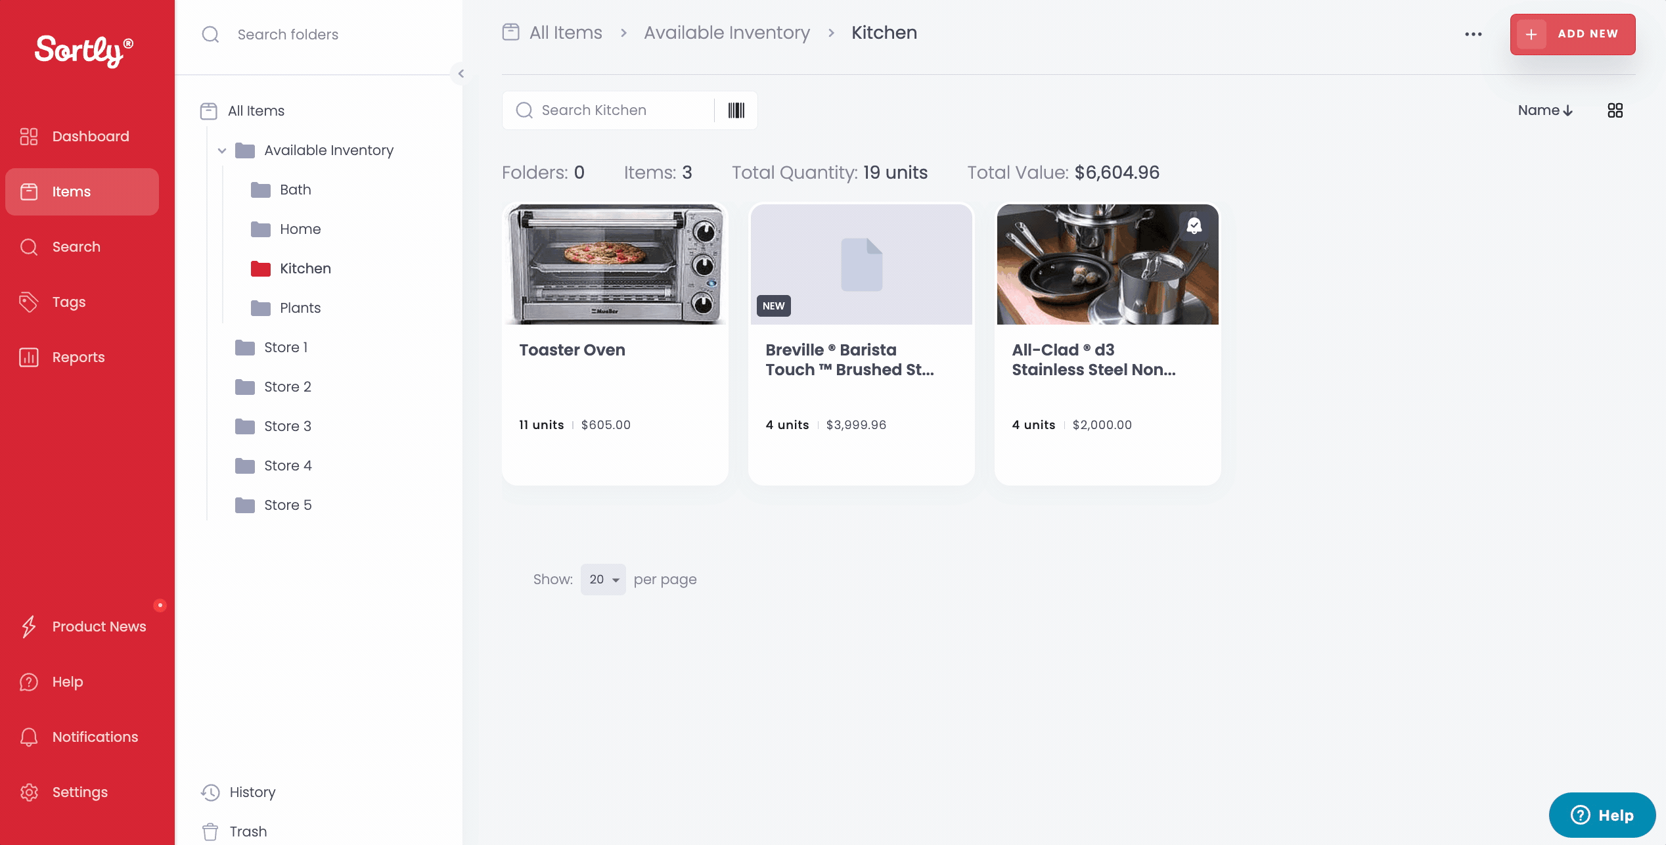
Task: Select the Kitchen folder
Action: pyautogui.click(x=305, y=269)
